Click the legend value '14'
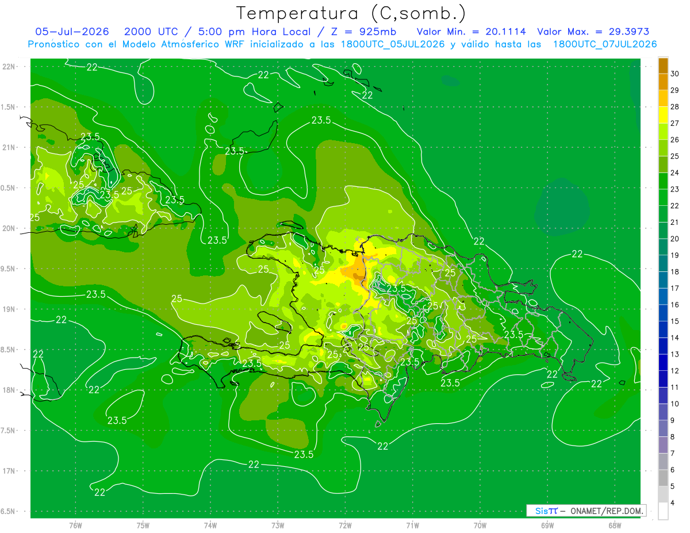 click(x=675, y=338)
